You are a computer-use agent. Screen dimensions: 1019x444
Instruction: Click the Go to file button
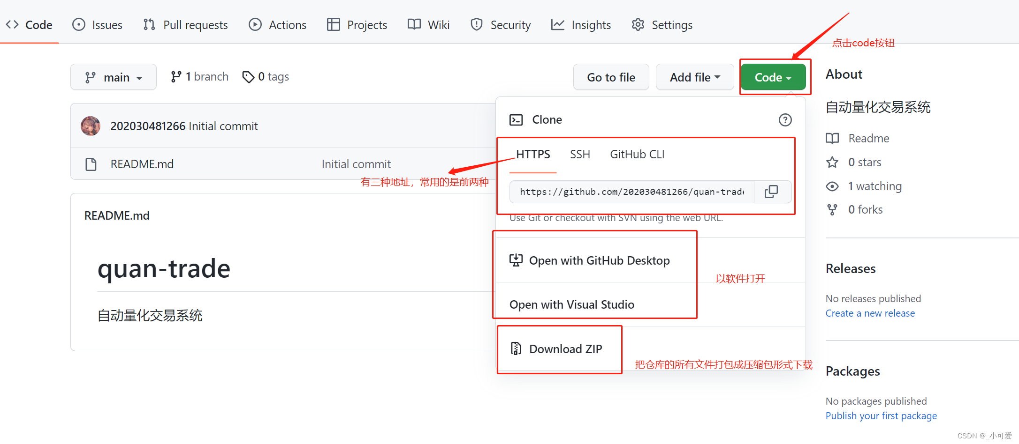[611, 77]
